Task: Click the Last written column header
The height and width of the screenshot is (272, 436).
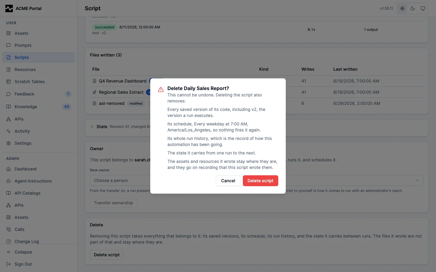Action: [x=345, y=69]
